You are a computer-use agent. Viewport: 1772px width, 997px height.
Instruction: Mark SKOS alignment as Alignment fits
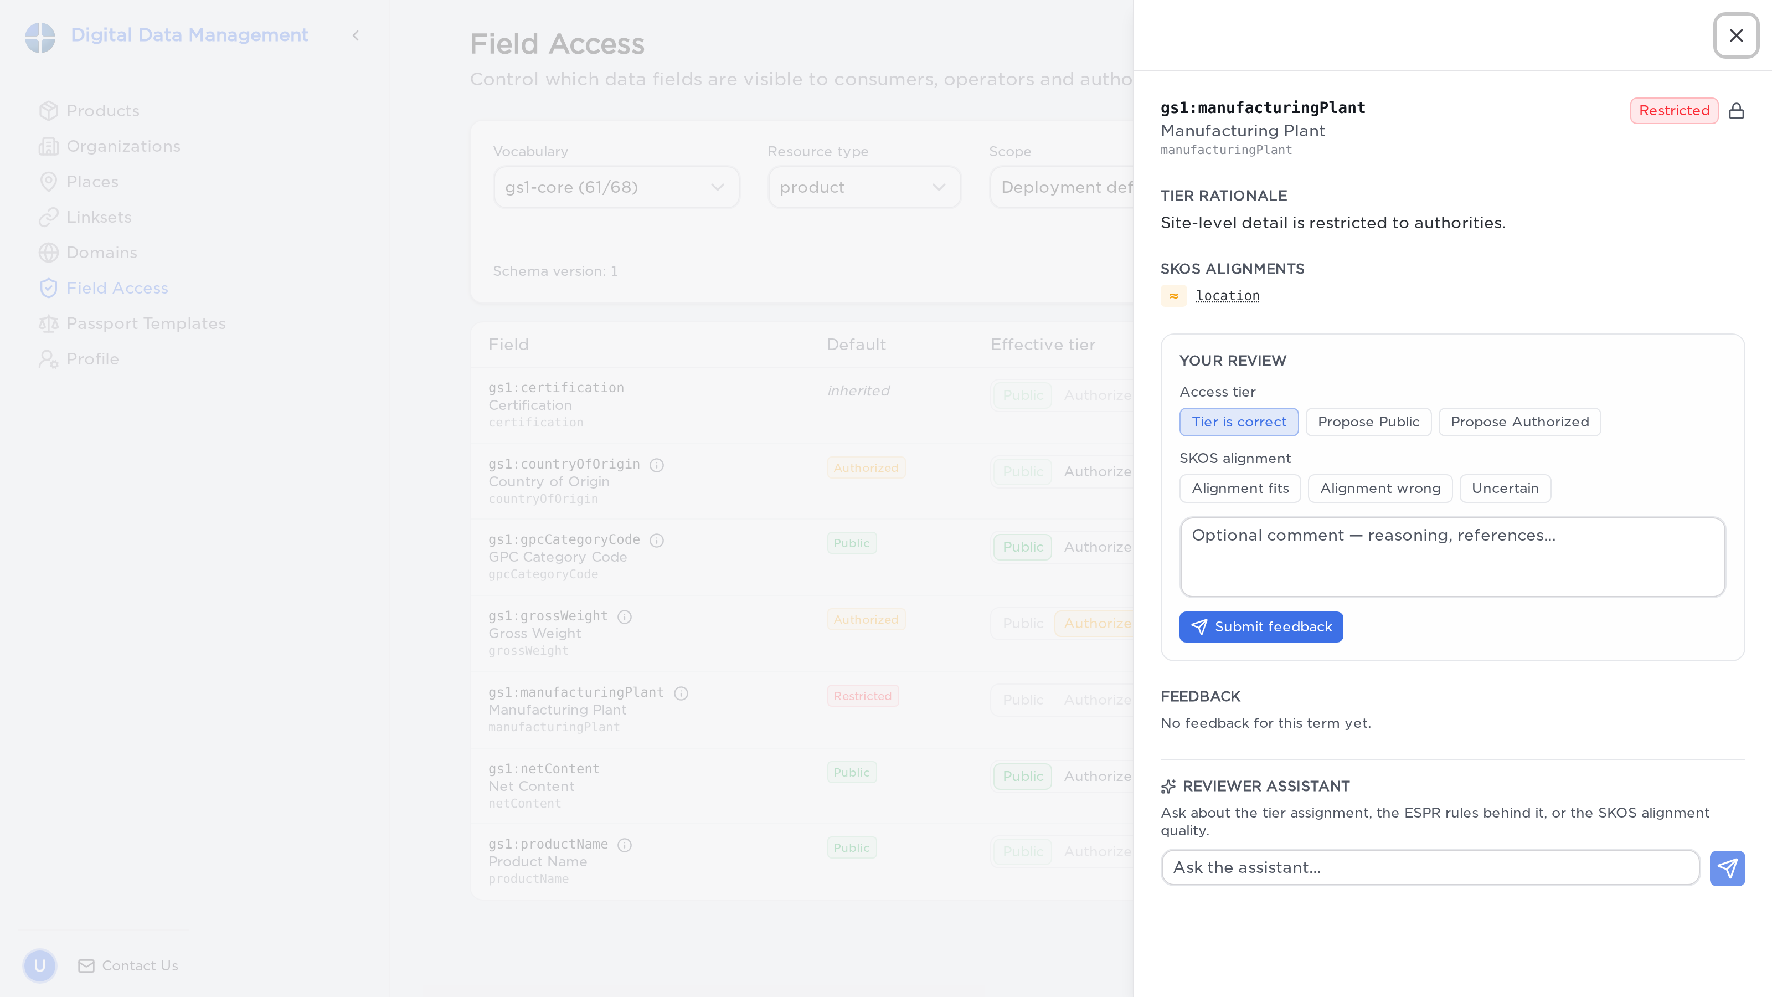(1240, 489)
